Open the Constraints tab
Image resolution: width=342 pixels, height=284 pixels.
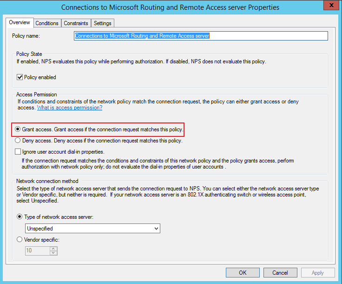coord(76,23)
